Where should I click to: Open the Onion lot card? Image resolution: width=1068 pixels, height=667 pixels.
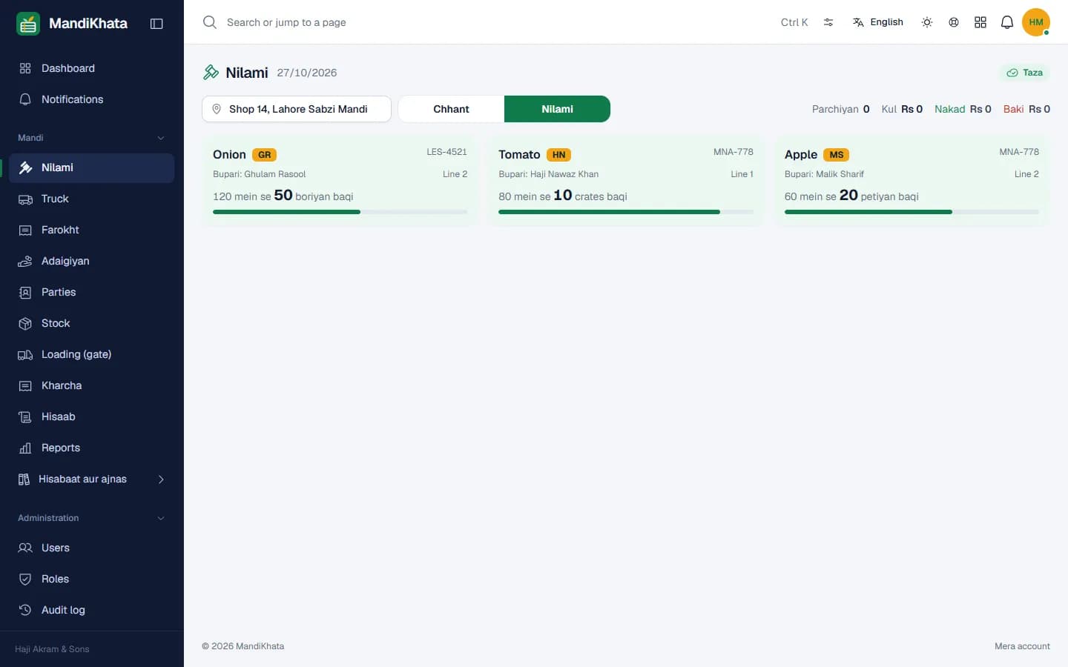pos(340,181)
